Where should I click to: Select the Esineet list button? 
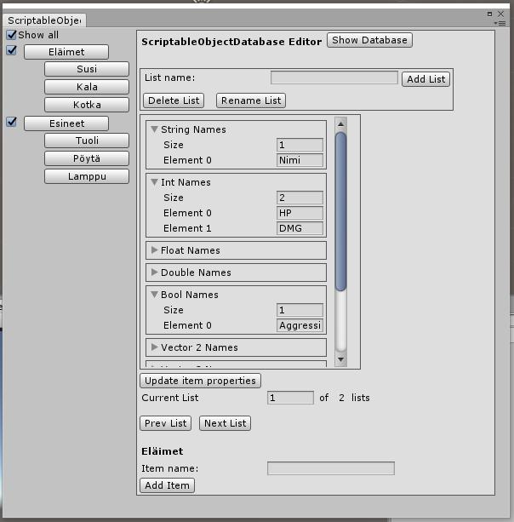(66, 123)
